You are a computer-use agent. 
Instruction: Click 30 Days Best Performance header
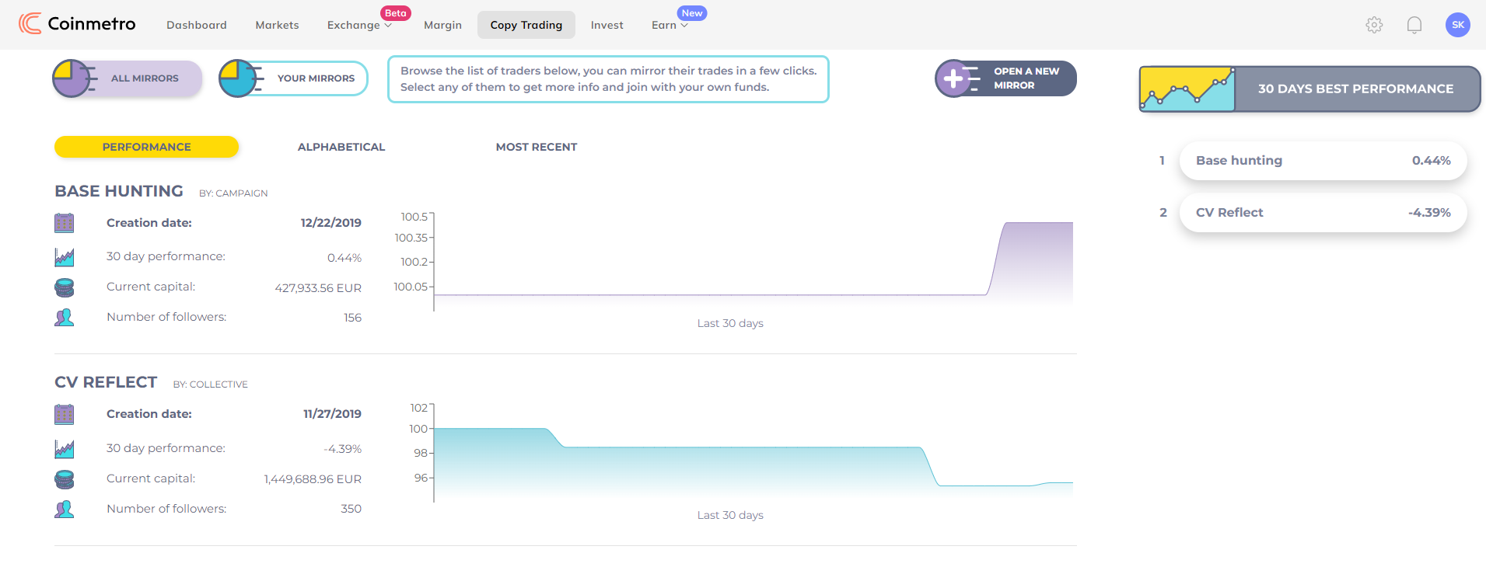tap(1309, 89)
